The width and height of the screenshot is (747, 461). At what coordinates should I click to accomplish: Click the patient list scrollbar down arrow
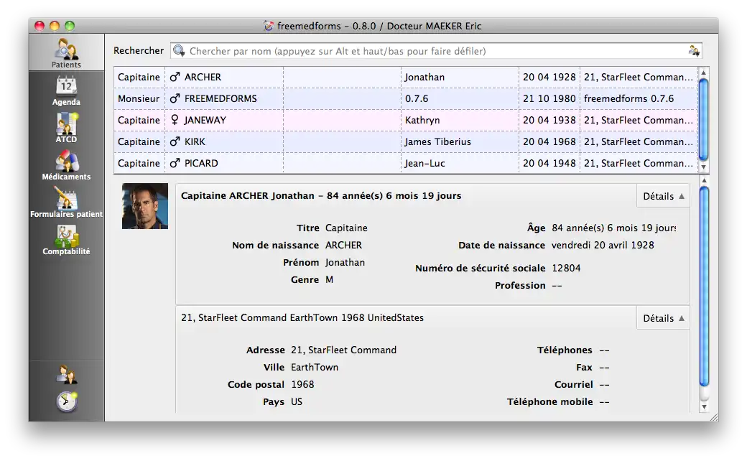click(703, 167)
